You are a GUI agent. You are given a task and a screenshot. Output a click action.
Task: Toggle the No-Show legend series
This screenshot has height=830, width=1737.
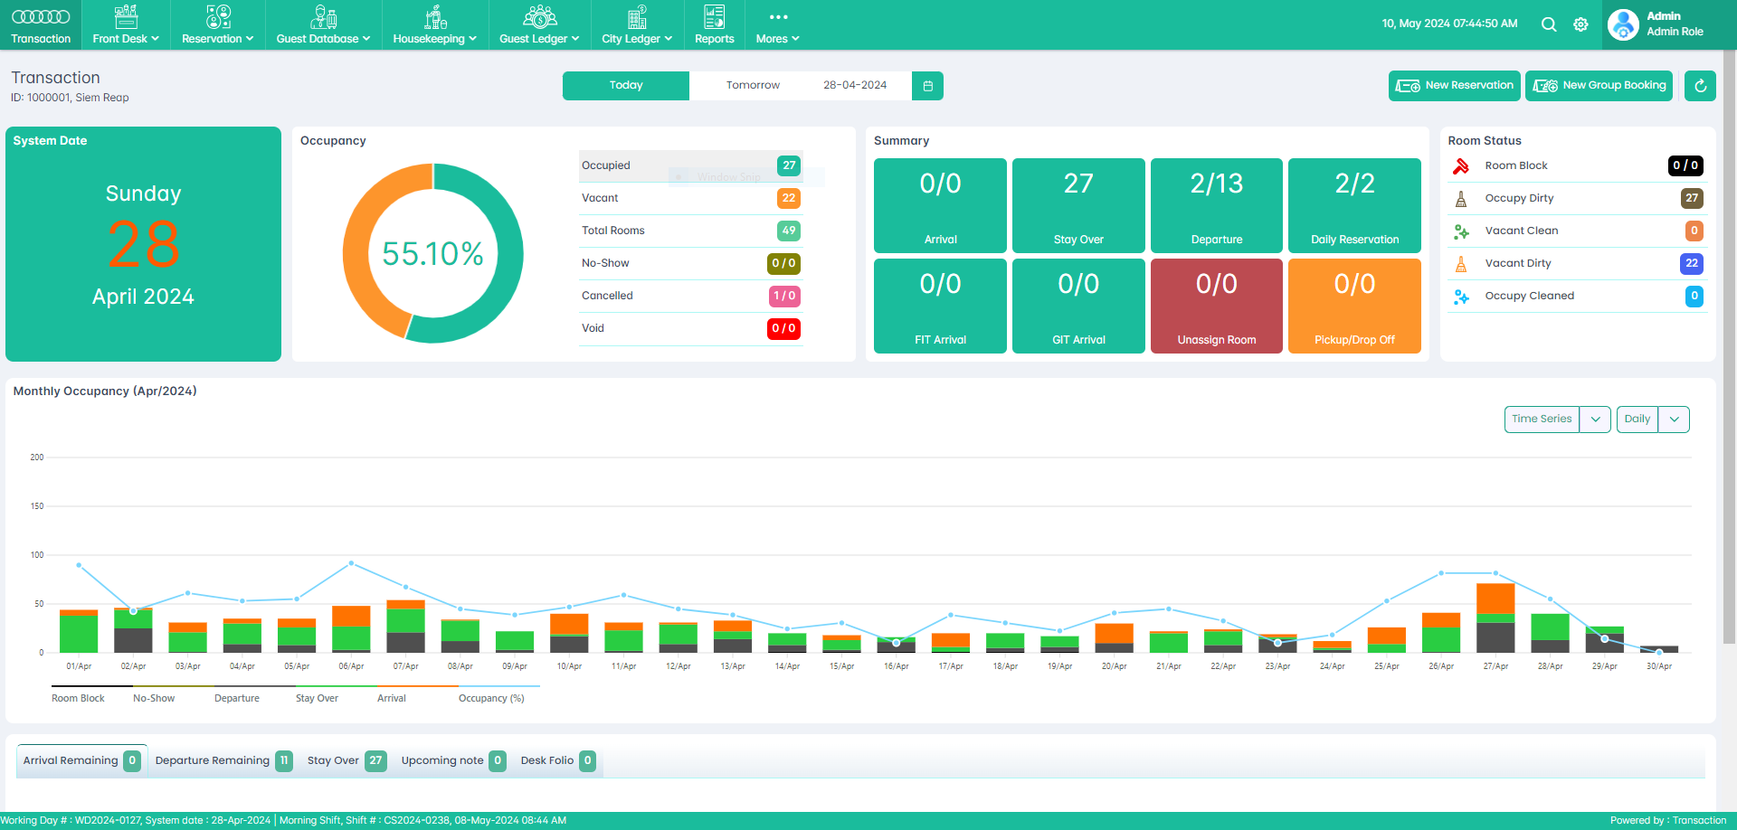click(154, 698)
